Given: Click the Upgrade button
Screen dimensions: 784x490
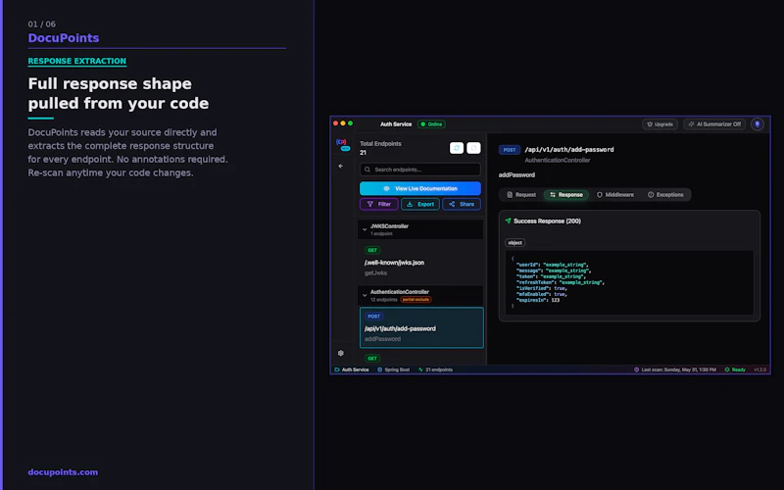Looking at the screenshot, I should pos(660,124).
